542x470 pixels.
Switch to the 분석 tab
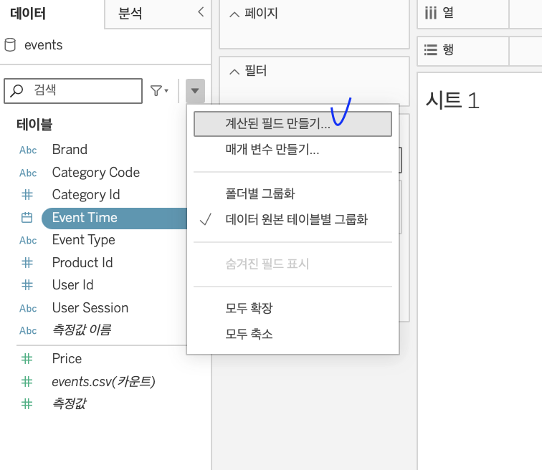(x=130, y=14)
